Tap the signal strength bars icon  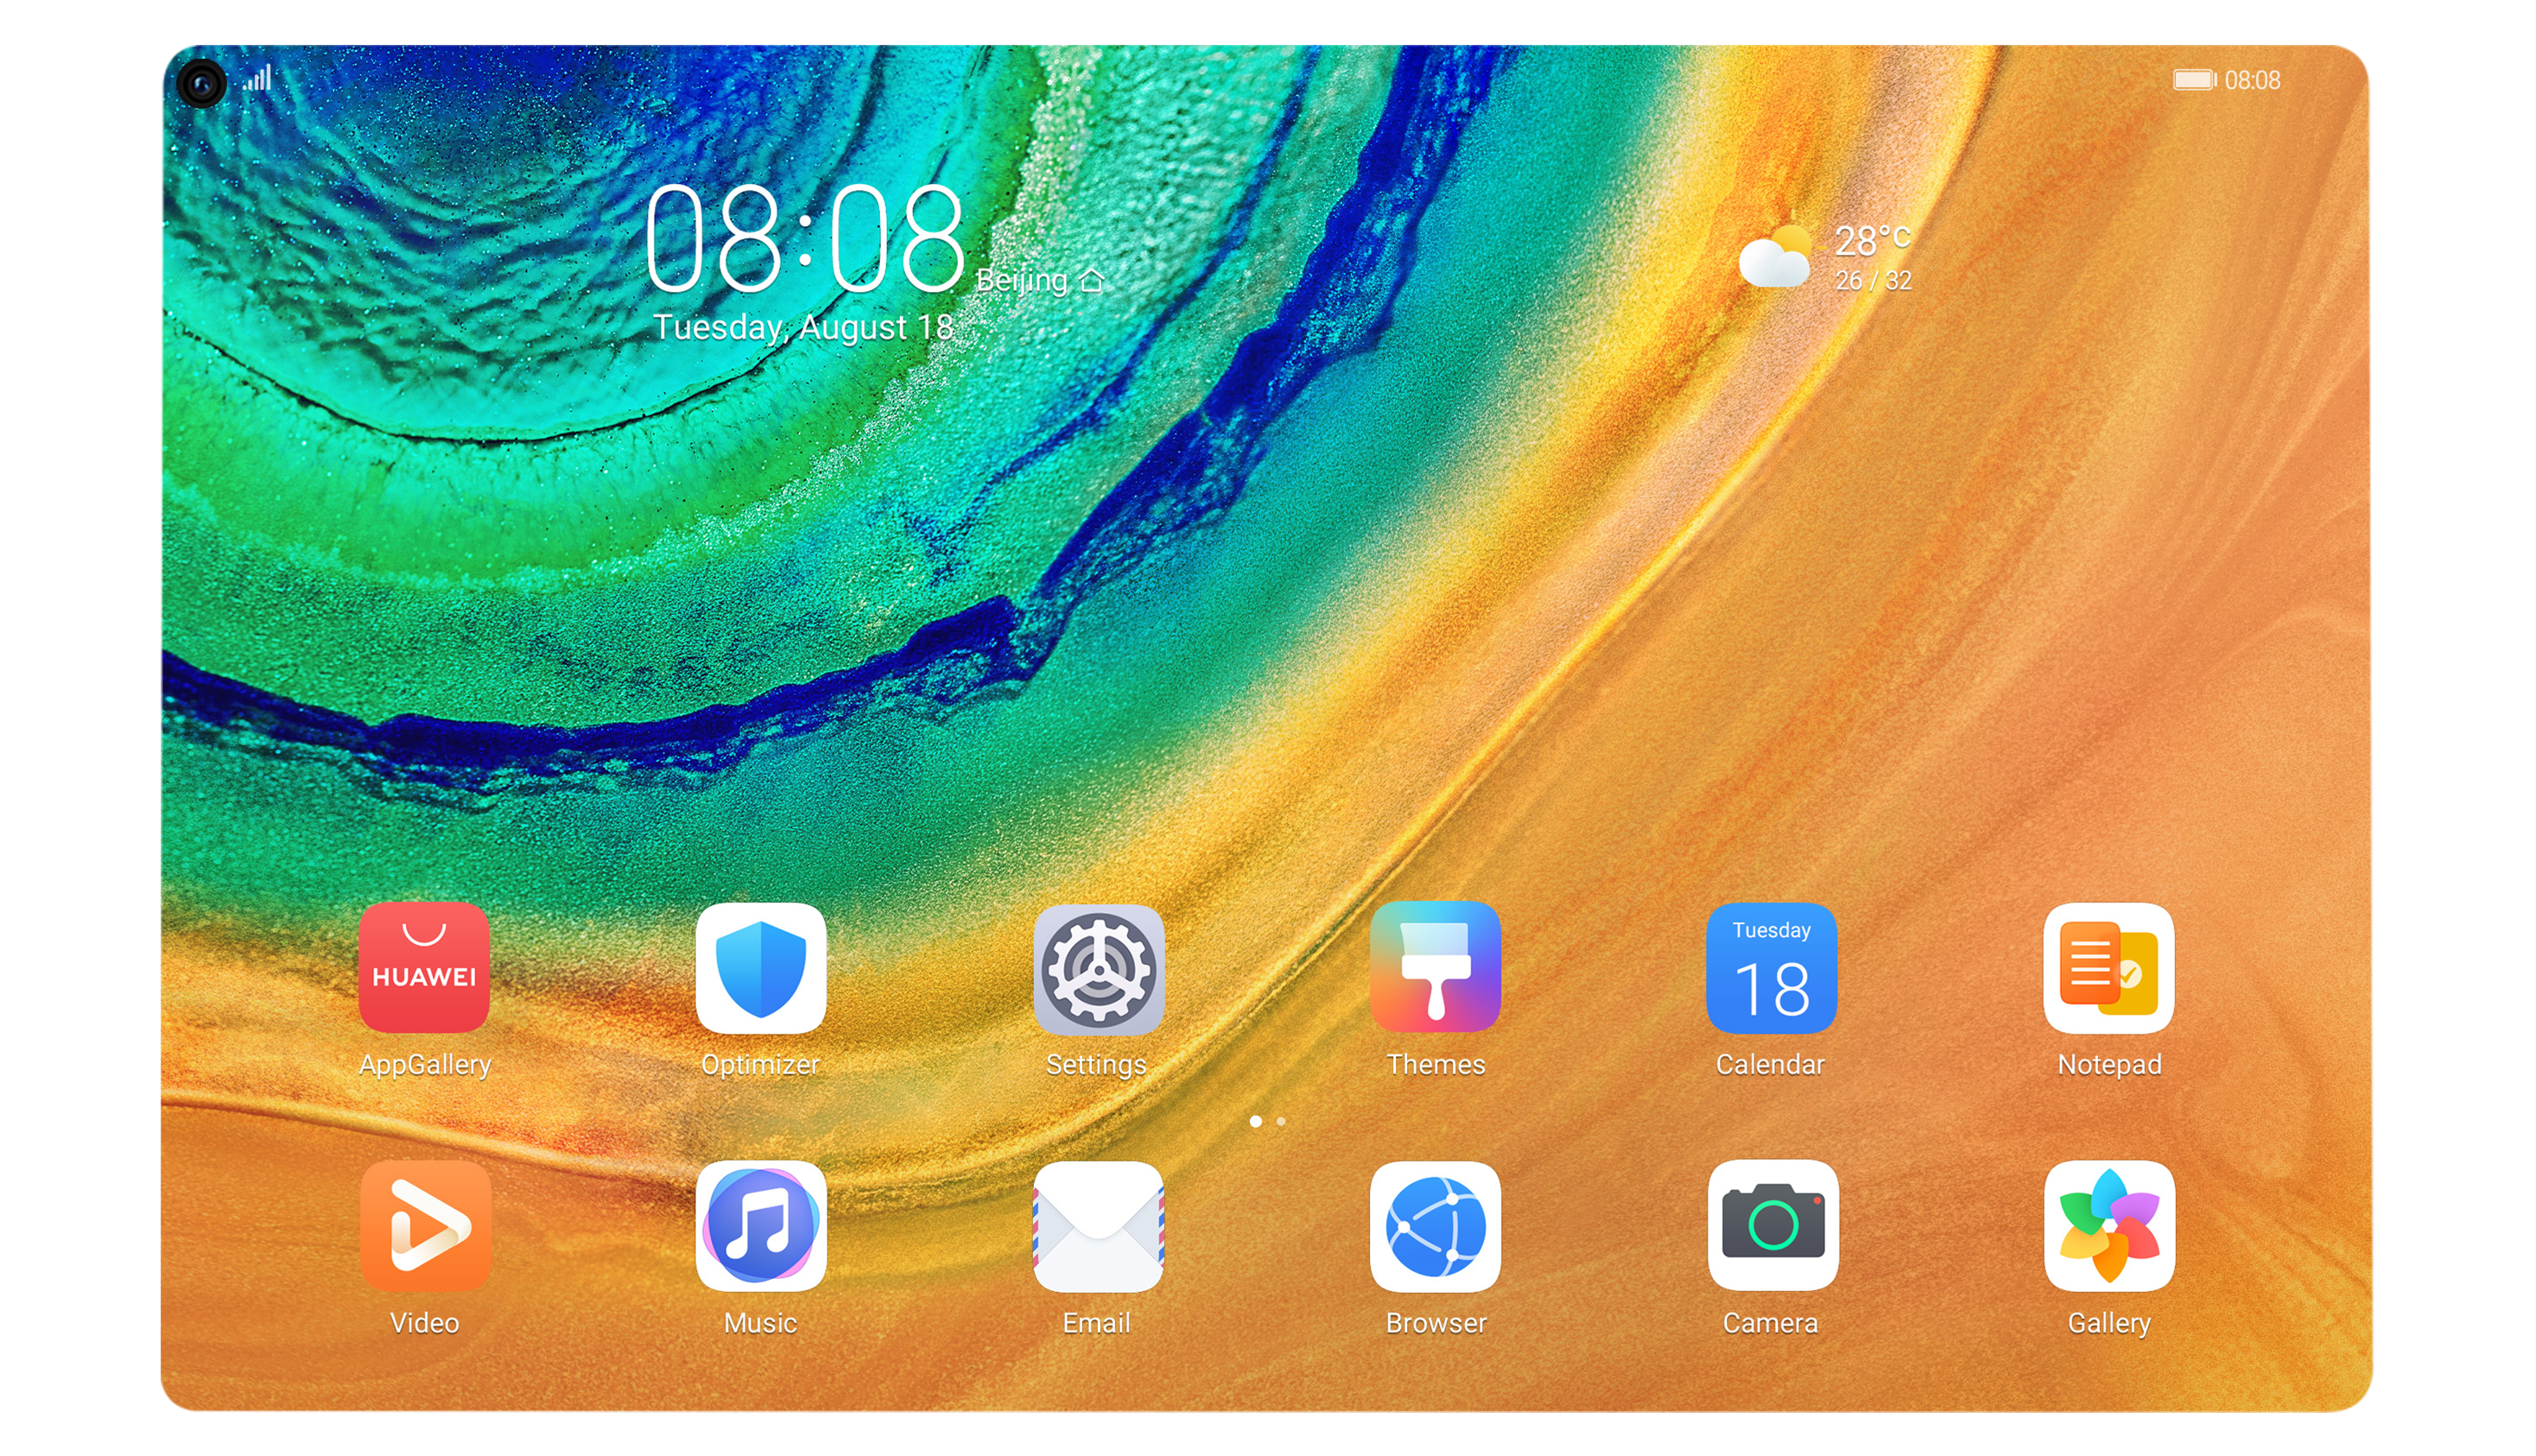(x=257, y=78)
